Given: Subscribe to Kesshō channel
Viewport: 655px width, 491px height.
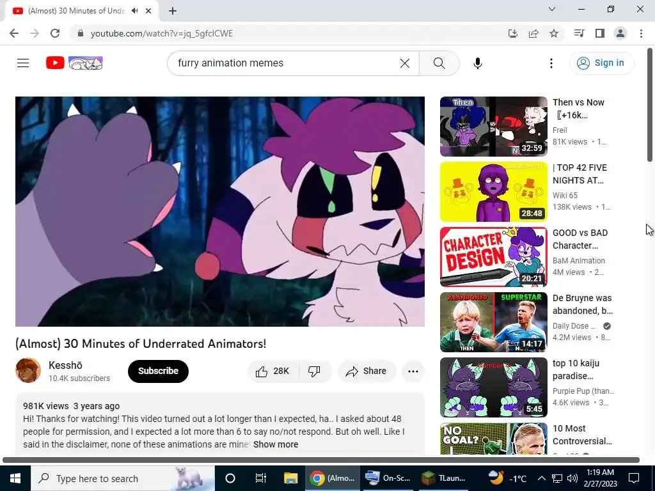Looking at the screenshot, I should point(159,371).
